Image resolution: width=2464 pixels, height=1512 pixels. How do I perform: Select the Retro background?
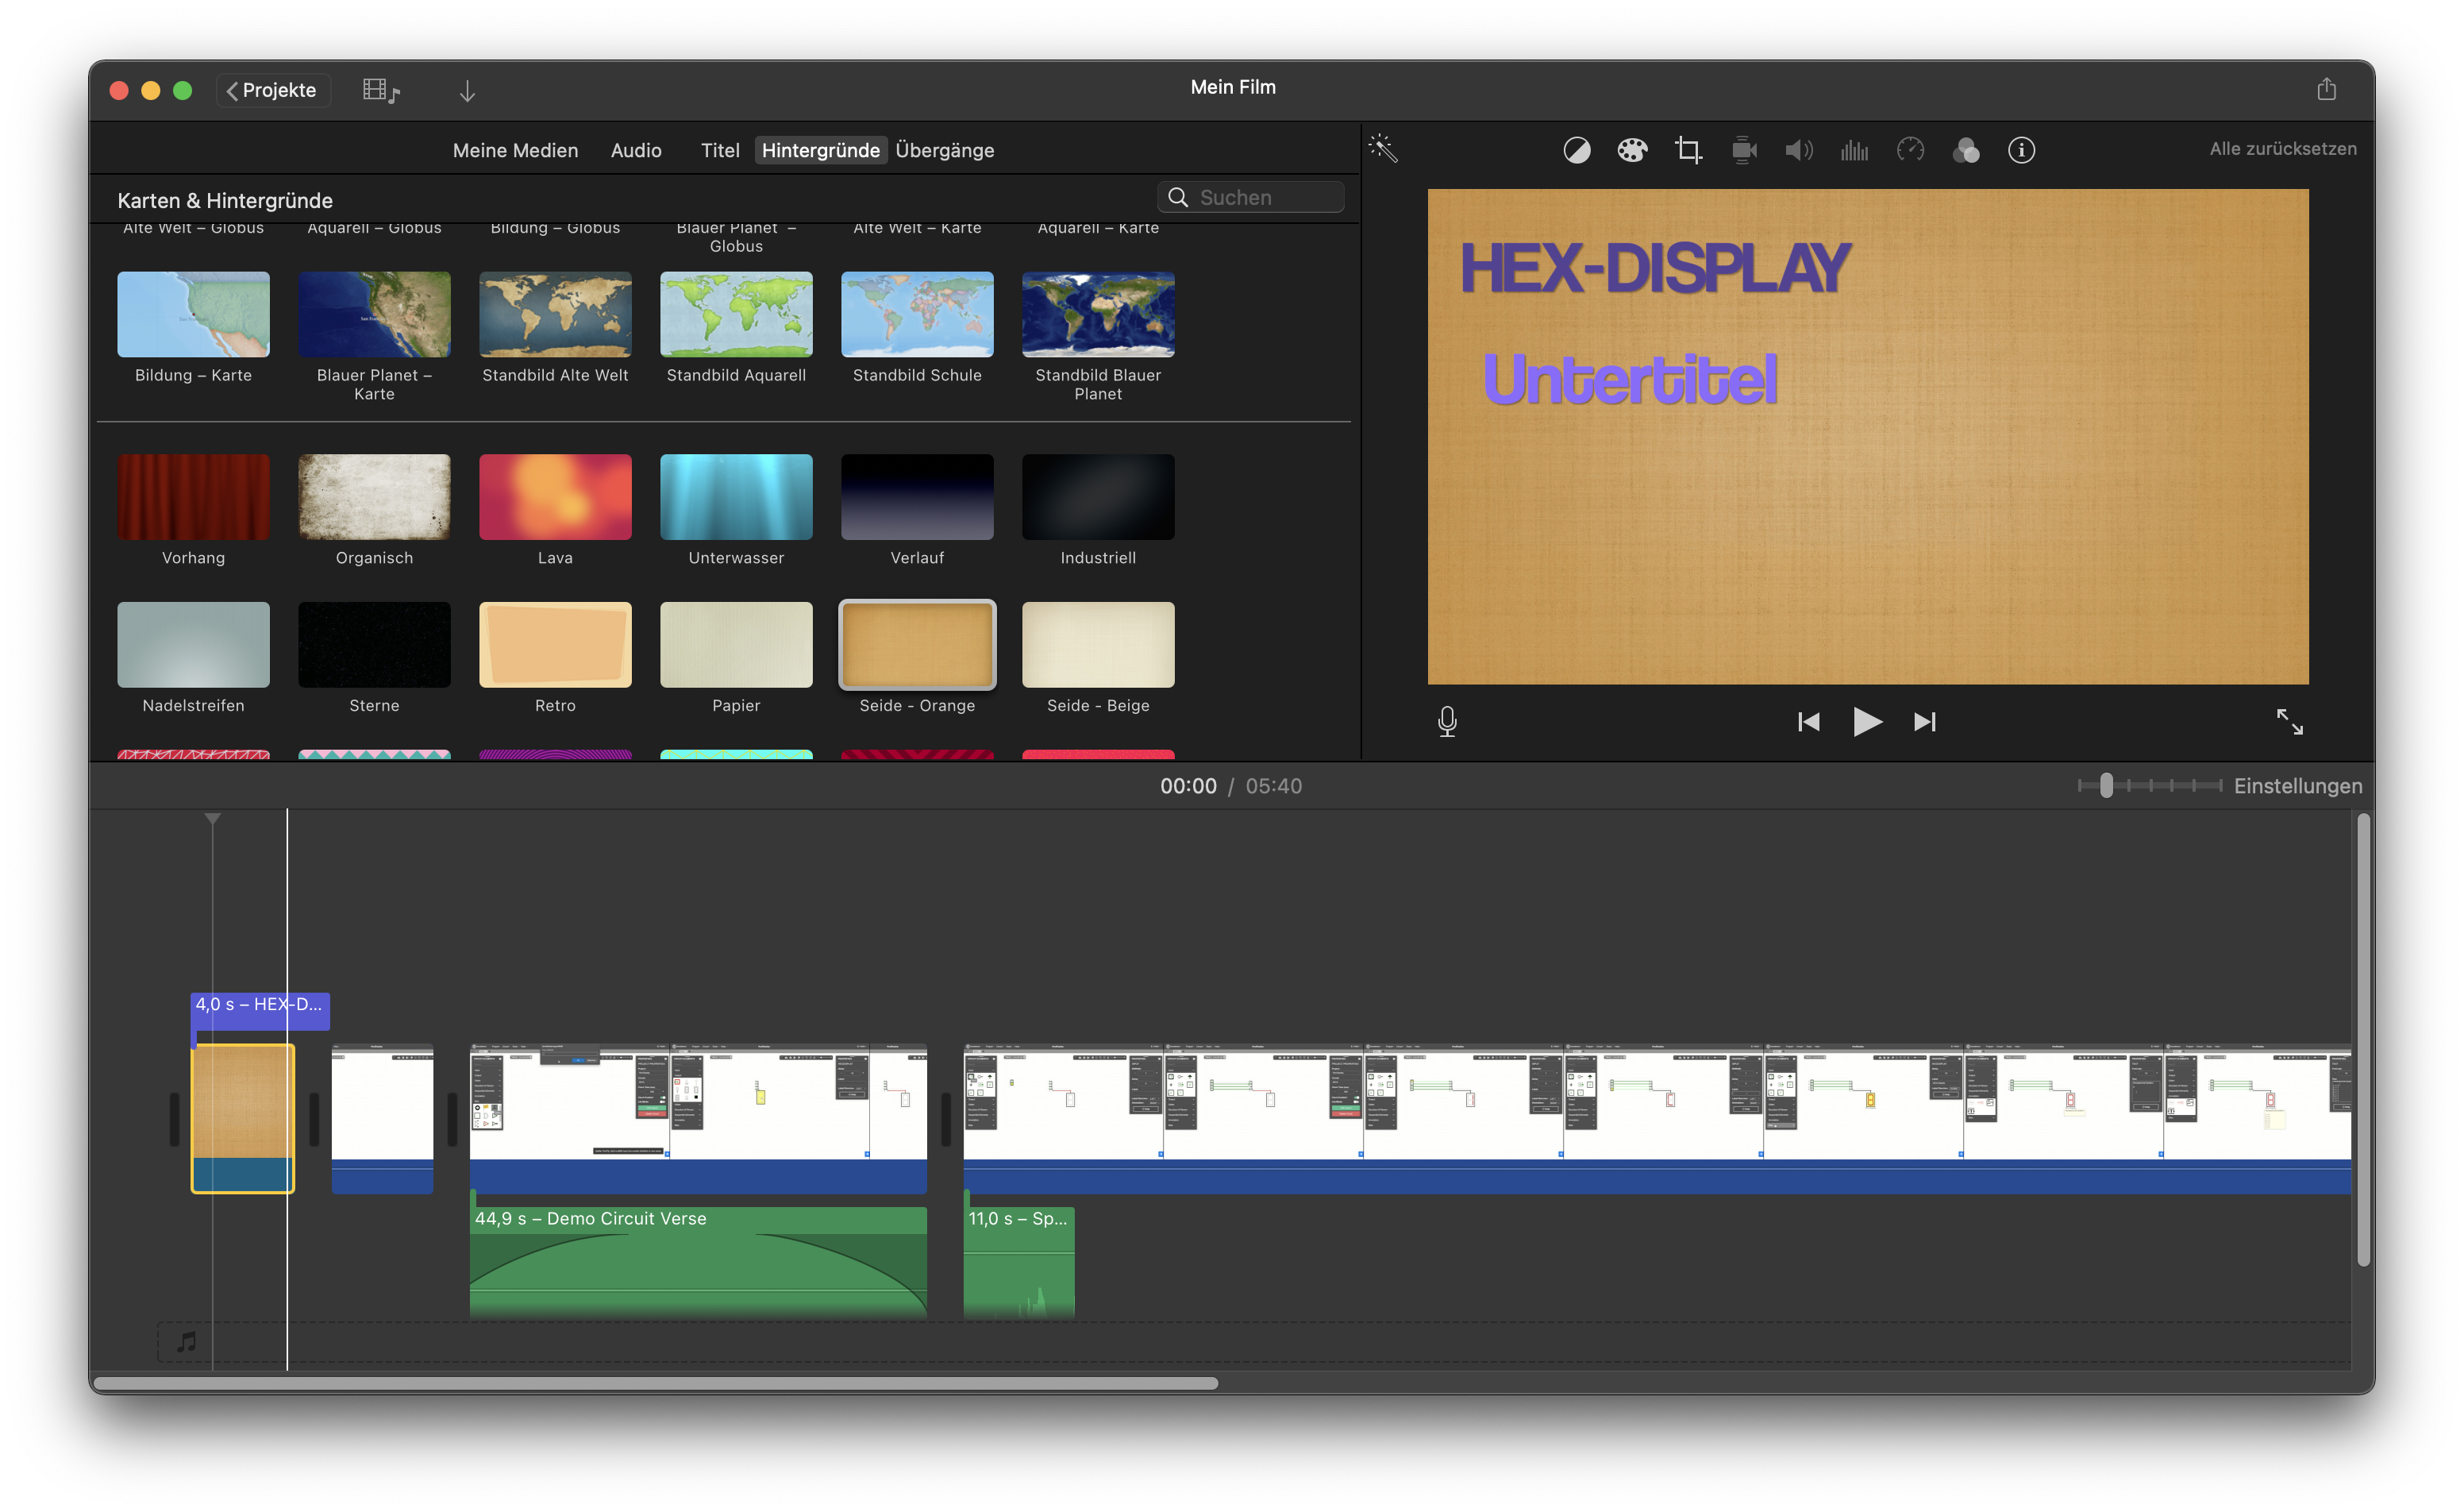click(555, 644)
